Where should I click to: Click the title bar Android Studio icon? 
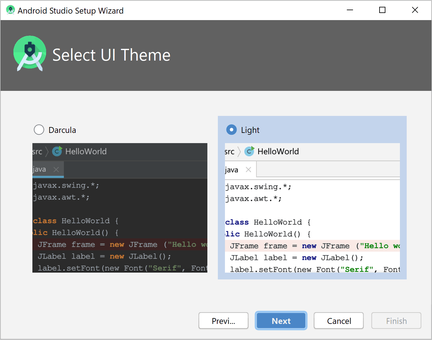(10, 10)
